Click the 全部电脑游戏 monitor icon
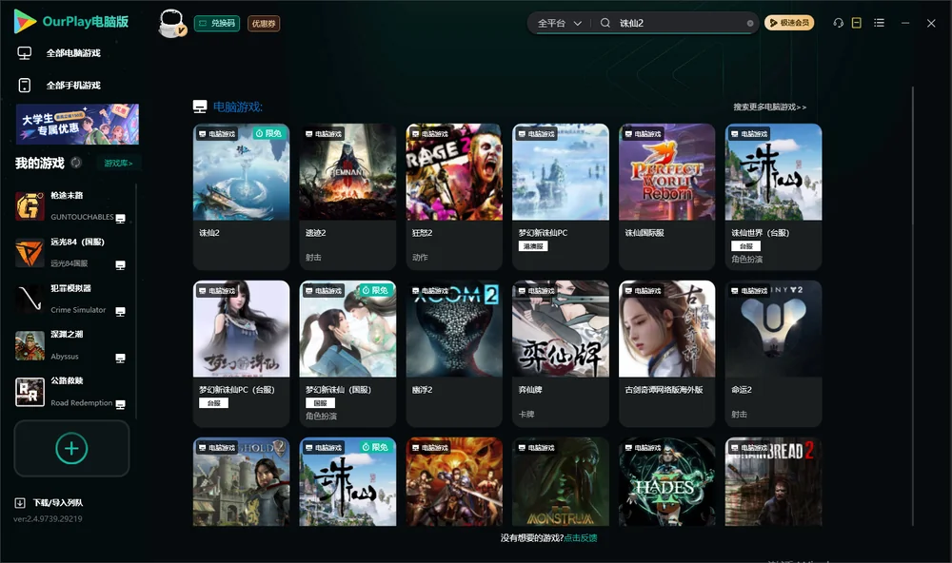 (x=25, y=53)
